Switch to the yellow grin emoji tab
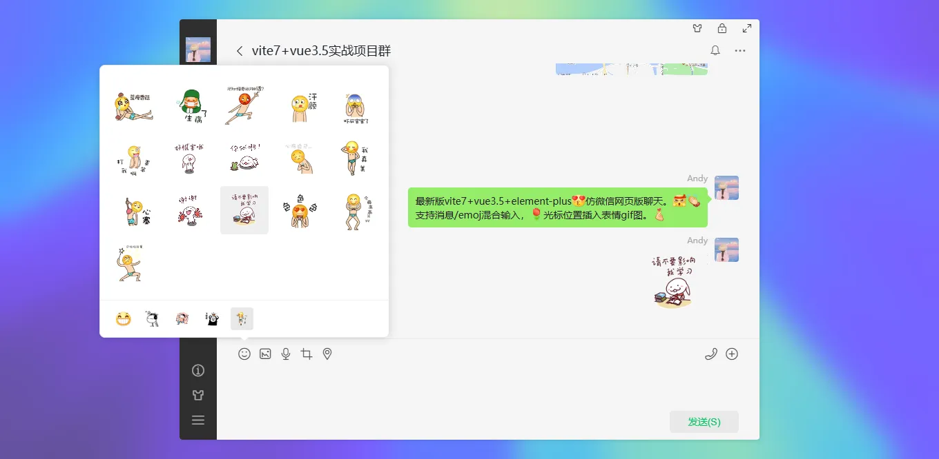939x459 pixels. pos(124,318)
